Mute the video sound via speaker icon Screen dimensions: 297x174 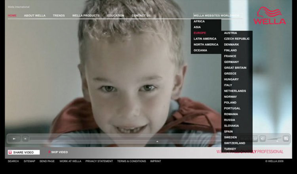click(263, 139)
